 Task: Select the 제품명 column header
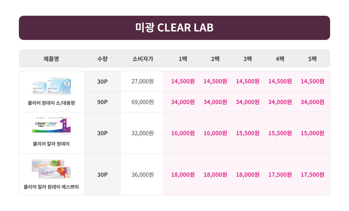(51, 58)
